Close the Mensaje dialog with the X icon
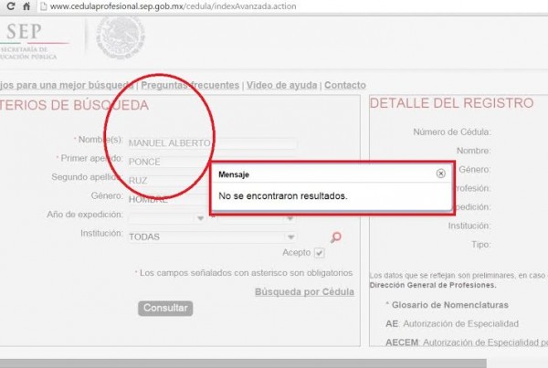The width and height of the screenshot is (548, 368). point(441,173)
